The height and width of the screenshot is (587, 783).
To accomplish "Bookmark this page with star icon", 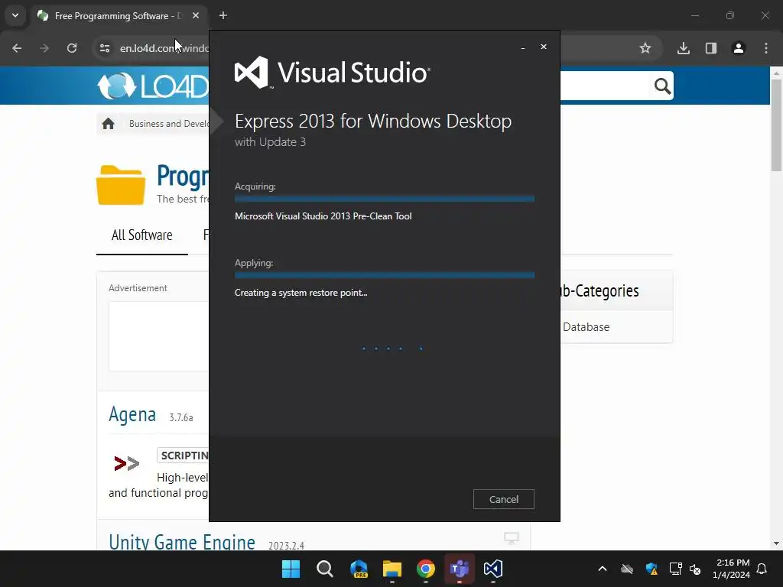I will click(x=645, y=48).
